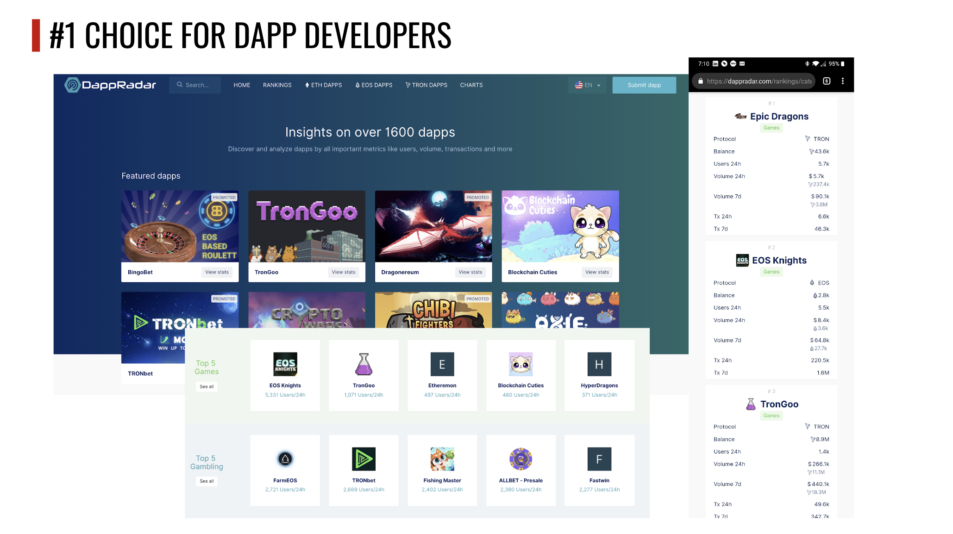Tap the EOS Knights logo in mobile rankings

tap(742, 261)
